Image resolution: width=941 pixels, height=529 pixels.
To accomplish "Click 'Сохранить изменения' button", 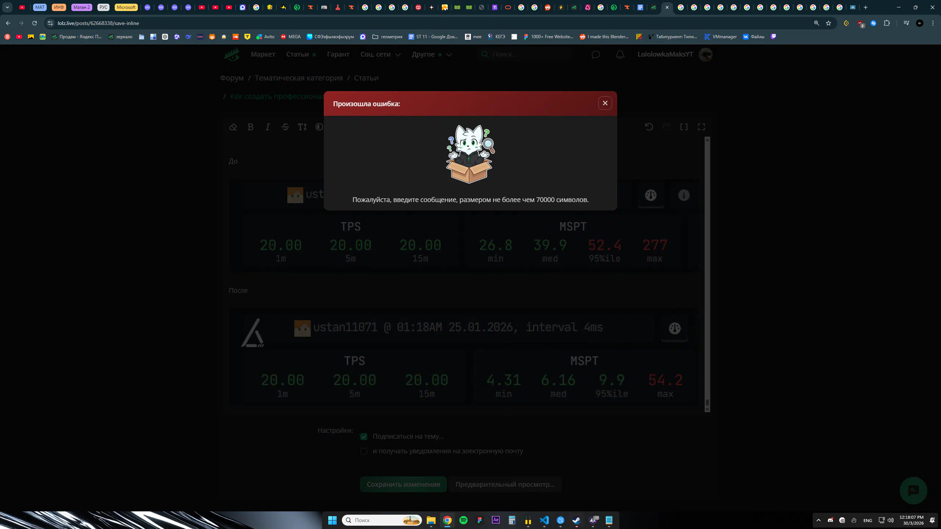I will [403, 485].
